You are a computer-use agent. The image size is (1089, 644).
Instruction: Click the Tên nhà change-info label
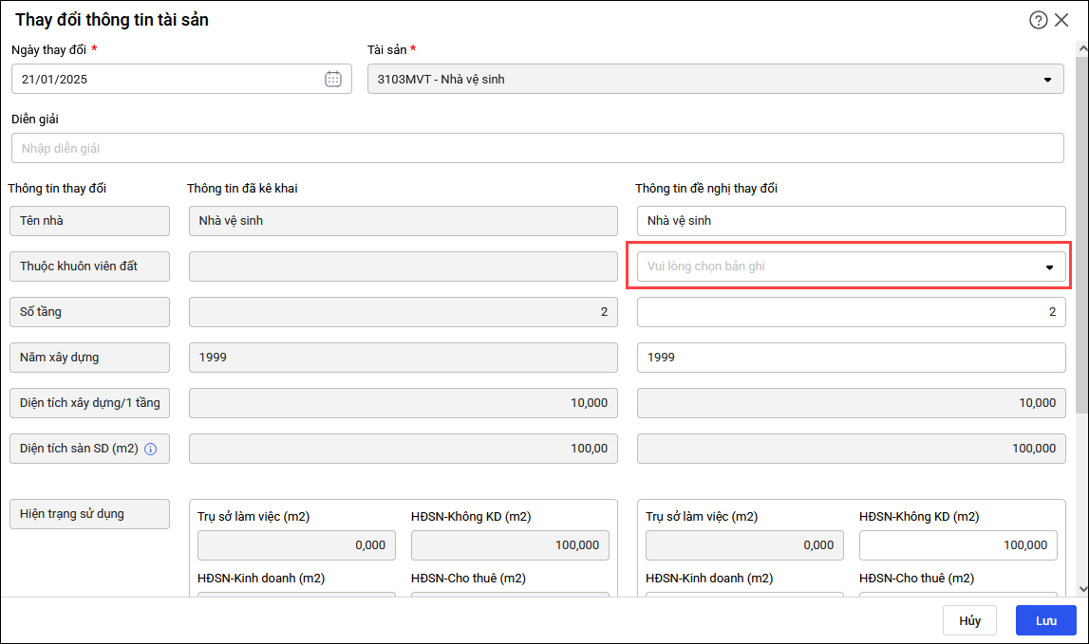tap(89, 221)
